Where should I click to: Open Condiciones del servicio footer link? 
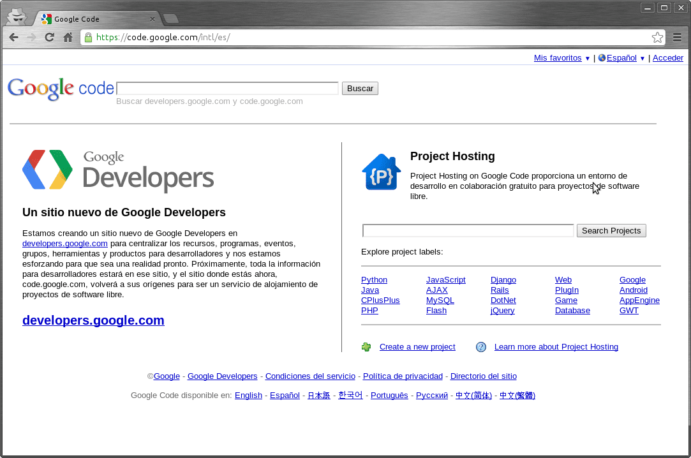310,376
